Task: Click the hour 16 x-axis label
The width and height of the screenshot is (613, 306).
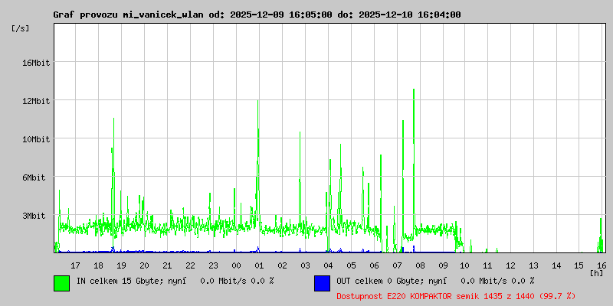Action: pos(602,265)
